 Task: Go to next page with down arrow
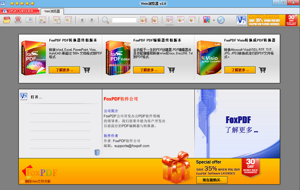coord(92,20)
